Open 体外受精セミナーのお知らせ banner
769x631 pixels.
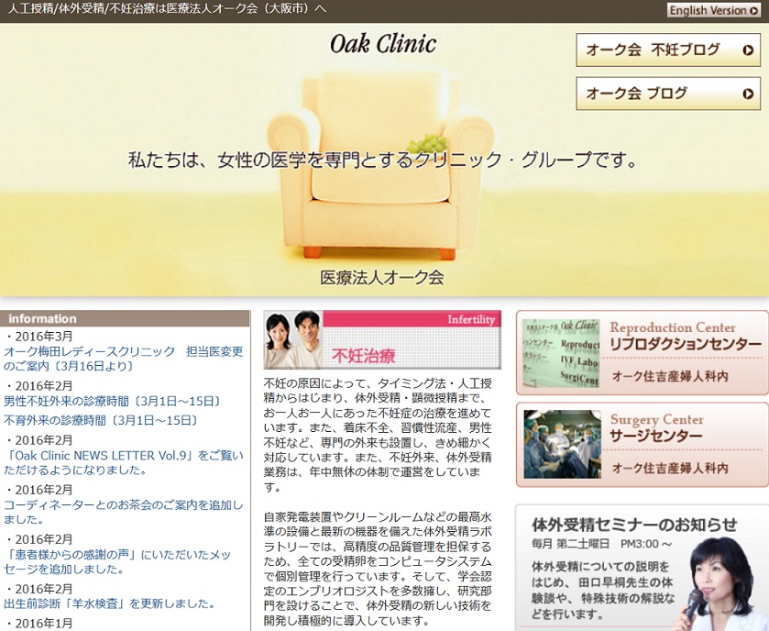click(642, 567)
